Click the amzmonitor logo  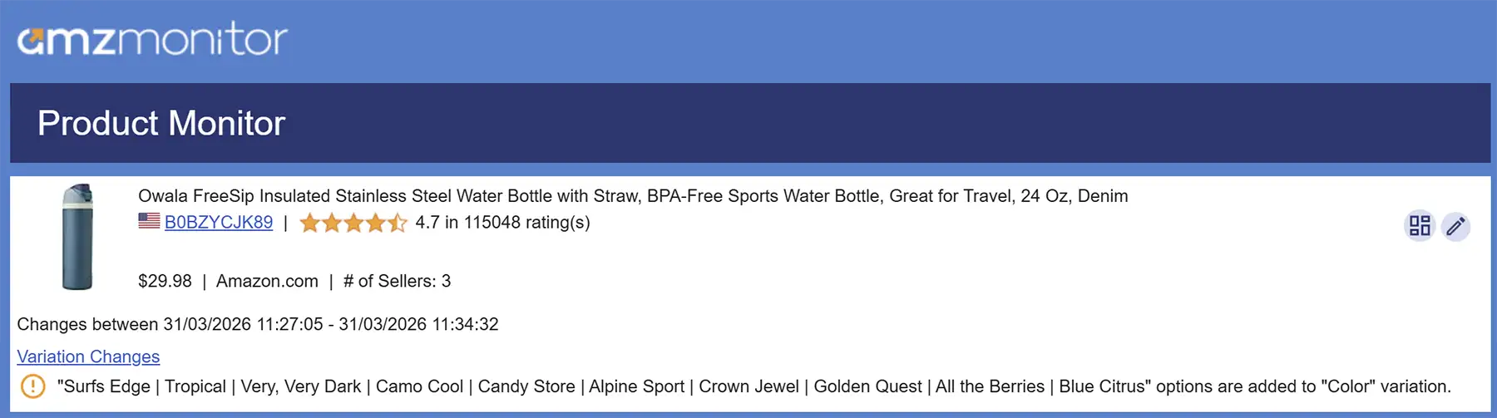tap(152, 39)
